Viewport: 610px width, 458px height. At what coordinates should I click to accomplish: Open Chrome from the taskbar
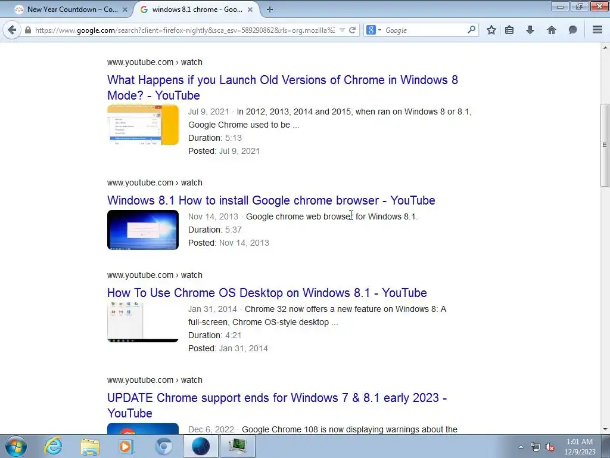point(163,446)
